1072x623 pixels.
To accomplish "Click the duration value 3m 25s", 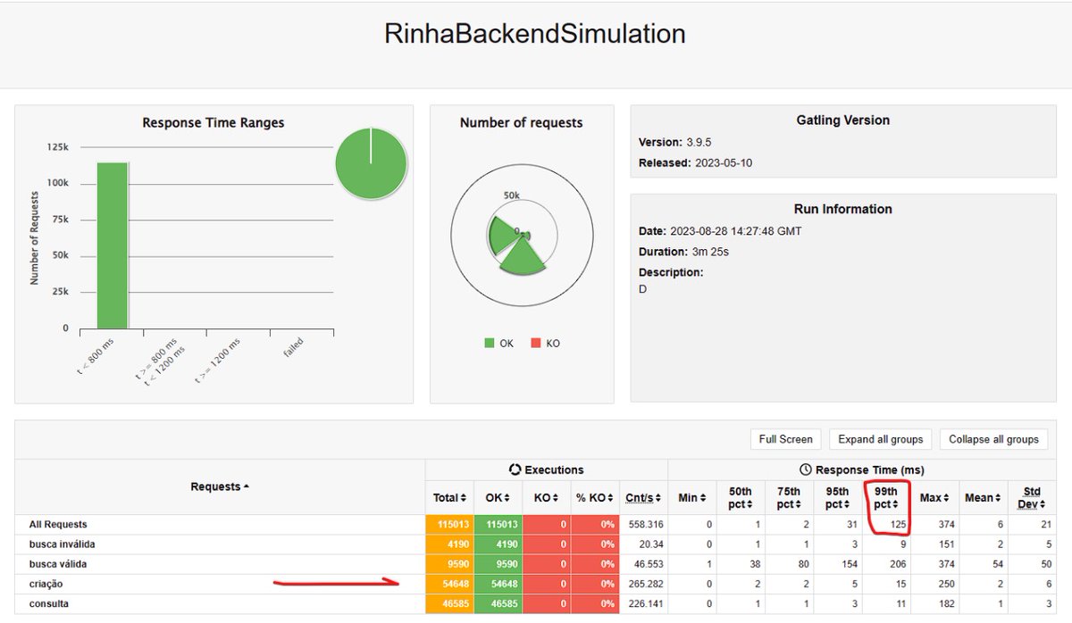I will [x=711, y=252].
